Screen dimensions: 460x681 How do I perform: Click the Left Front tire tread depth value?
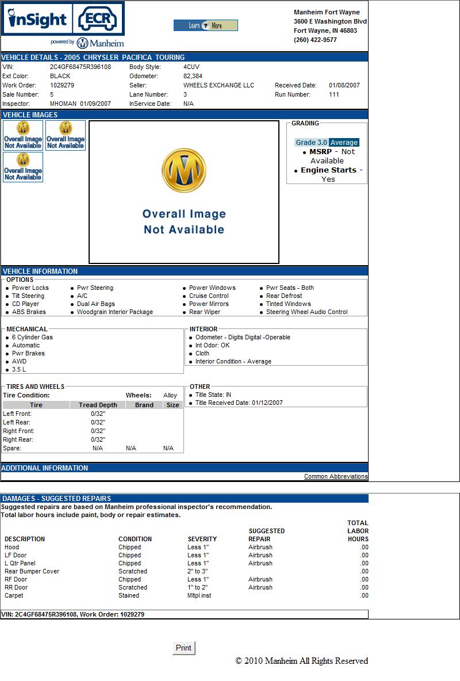point(98,414)
